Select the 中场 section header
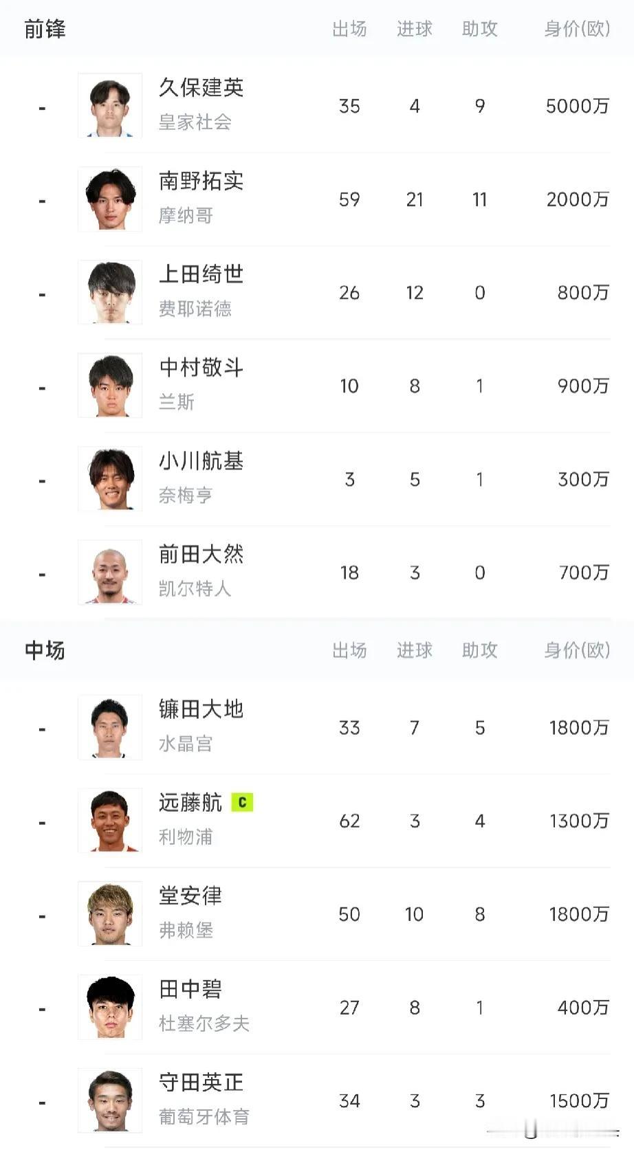The image size is (634, 1152). 45,650
